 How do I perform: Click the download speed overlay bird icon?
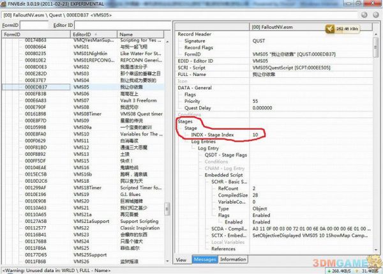click(x=330, y=29)
